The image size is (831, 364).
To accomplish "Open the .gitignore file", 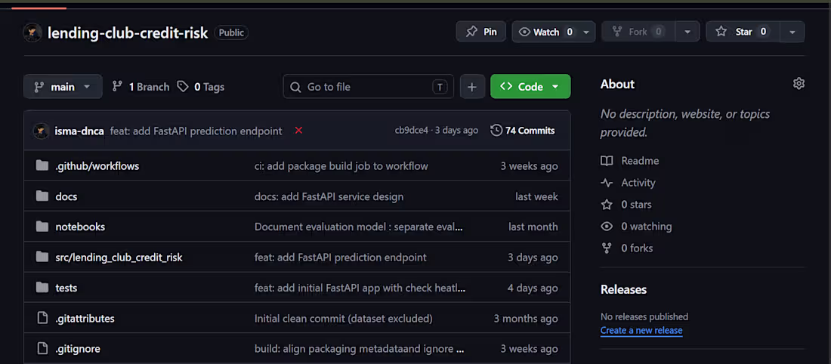I will (x=78, y=349).
